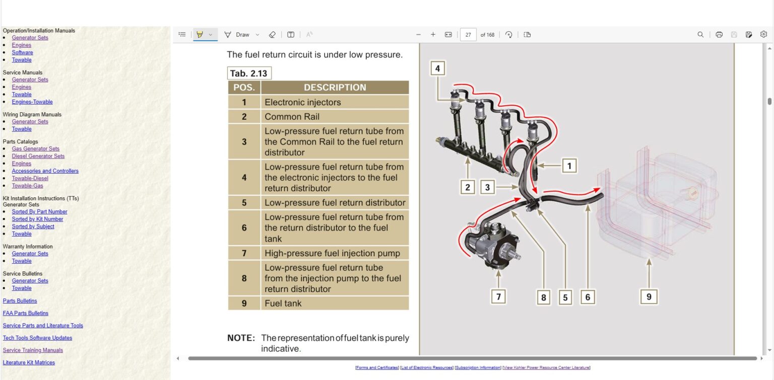Screen dimensions: 774x380
Task: Open the Diesel Generator Sets parts catalog
Action: point(38,156)
